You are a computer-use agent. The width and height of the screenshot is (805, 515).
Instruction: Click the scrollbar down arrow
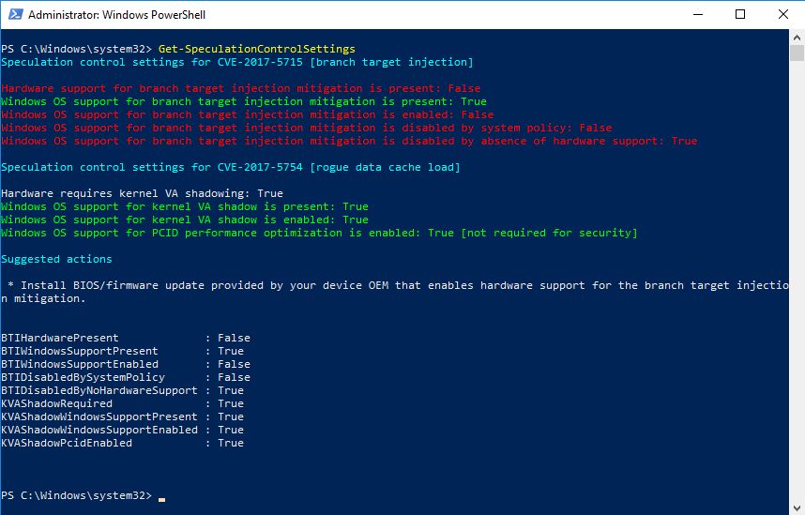click(x=797, y=507)
